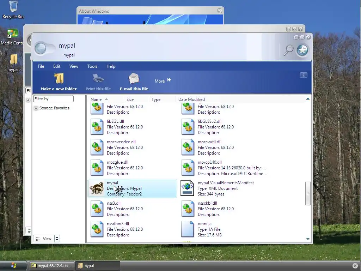Viewport: 361px width, 271px height.
Task: Expand More toolbar commands chevron
Action: 169,80
